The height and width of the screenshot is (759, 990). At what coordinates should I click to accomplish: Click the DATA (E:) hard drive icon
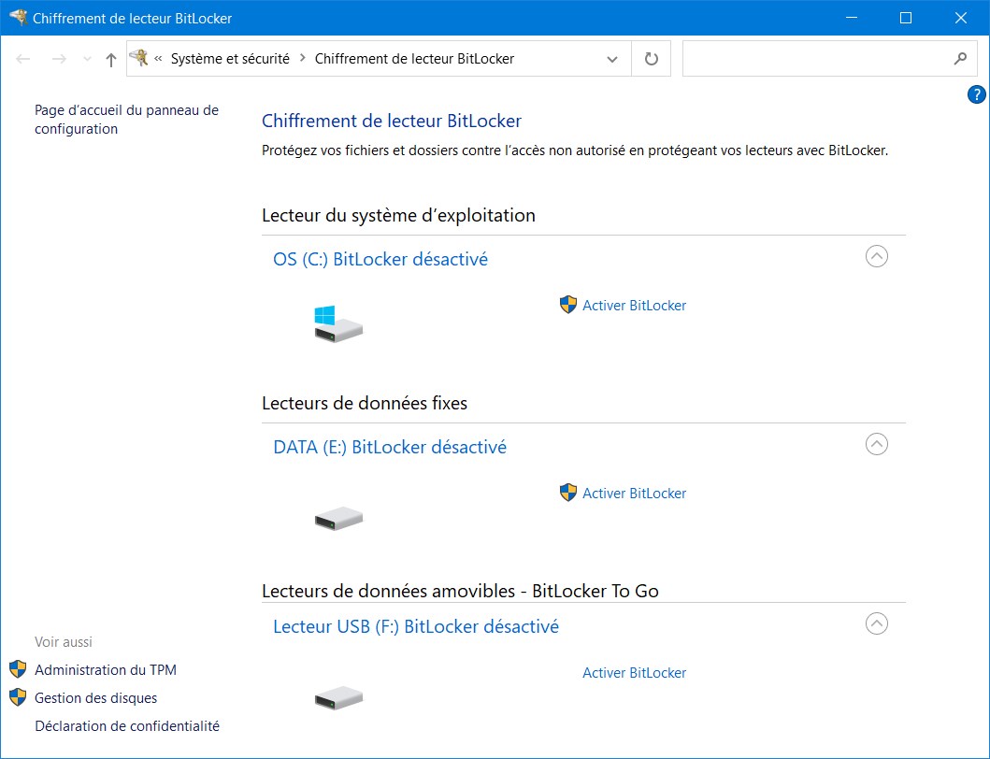click(338, 518)
